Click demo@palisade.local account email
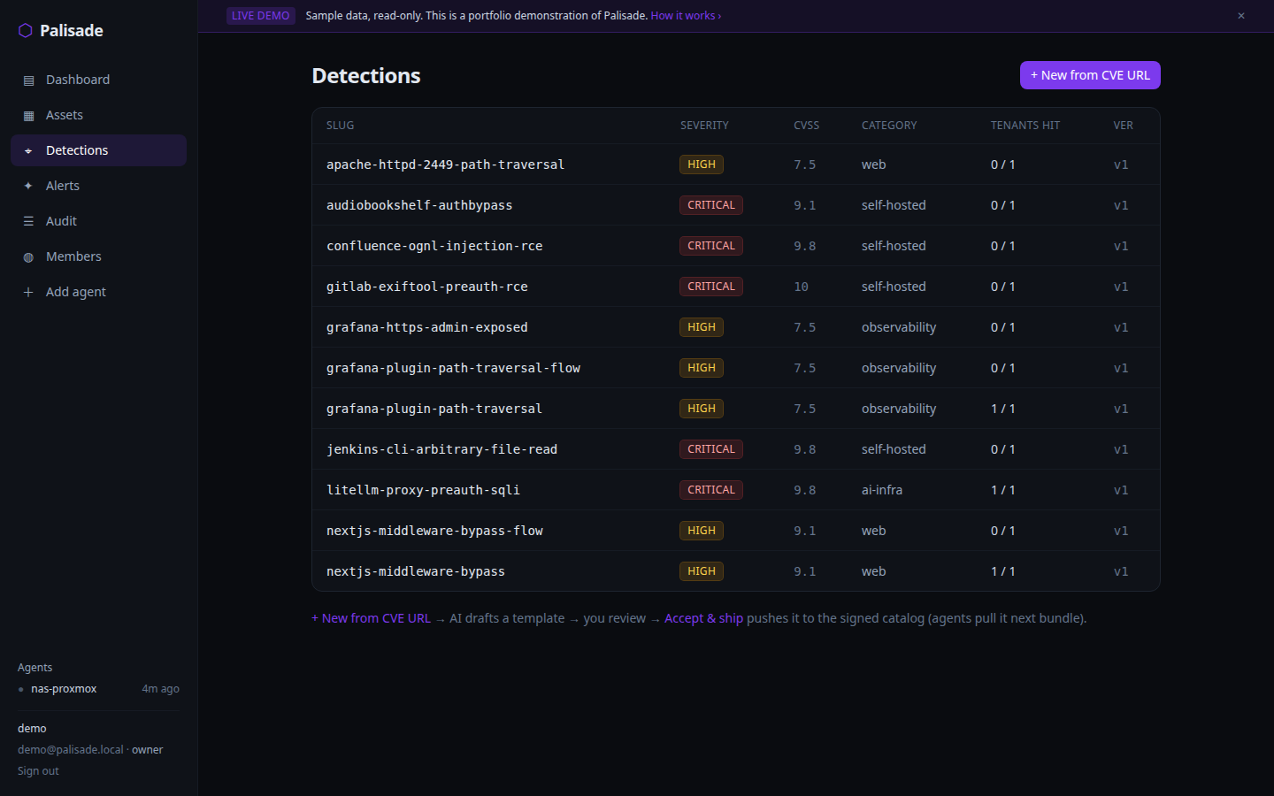 pos(71,750)
